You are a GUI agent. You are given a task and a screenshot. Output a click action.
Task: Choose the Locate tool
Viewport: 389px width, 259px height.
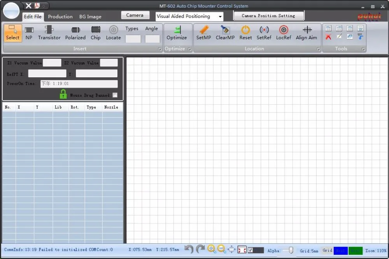[113, 33]
